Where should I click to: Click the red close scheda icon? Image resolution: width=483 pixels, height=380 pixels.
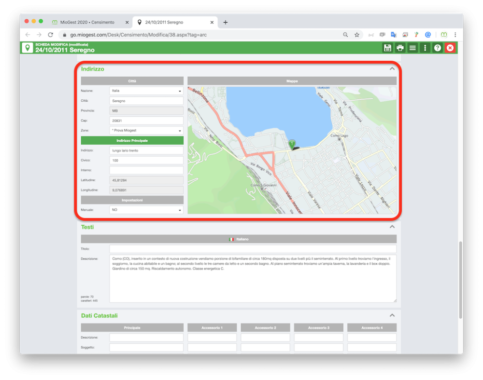coord(450,48)
